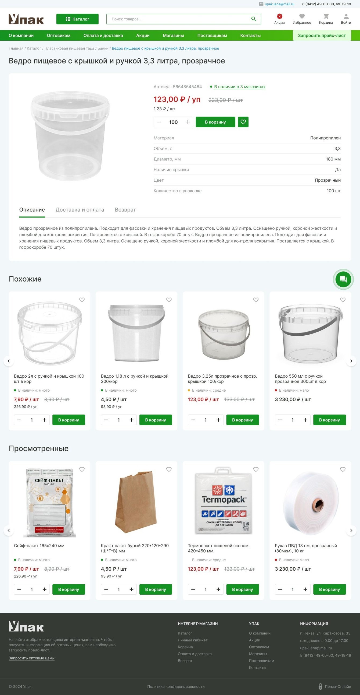
Task: Show next items in Похожие carousel
Action: [351, 361]
